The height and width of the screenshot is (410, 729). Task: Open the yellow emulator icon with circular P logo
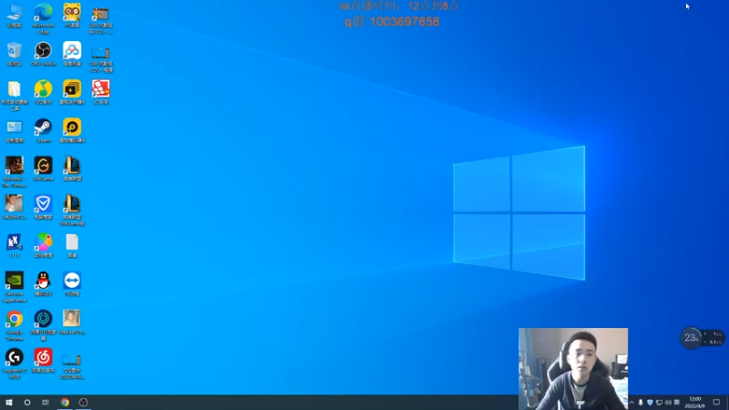tap(72, 131)
